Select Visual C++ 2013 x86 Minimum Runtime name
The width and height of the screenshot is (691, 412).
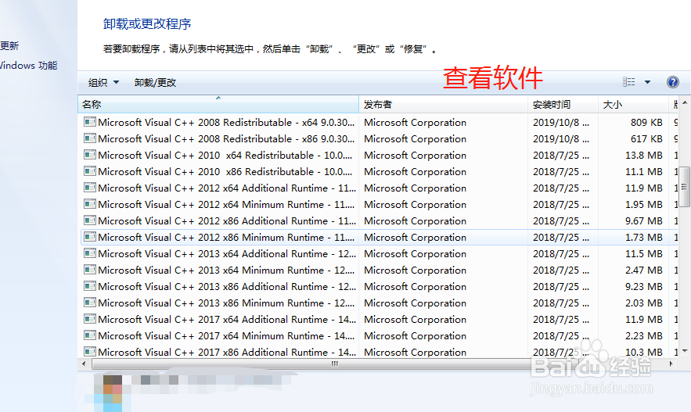pyautogui.click(x=226, y=303)
